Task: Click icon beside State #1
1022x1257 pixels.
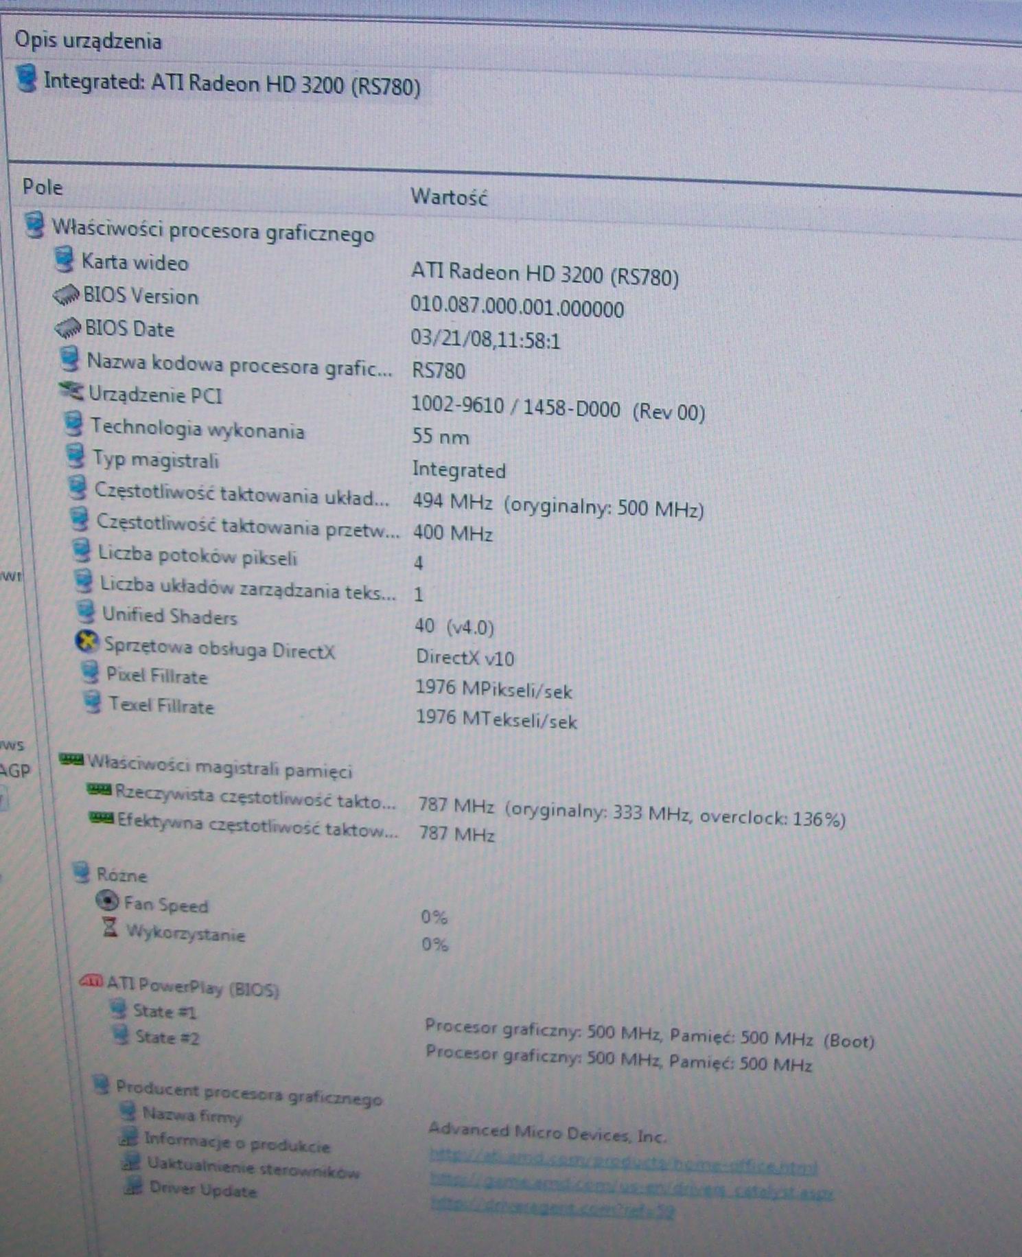Action: click(x=119, y=1009)
